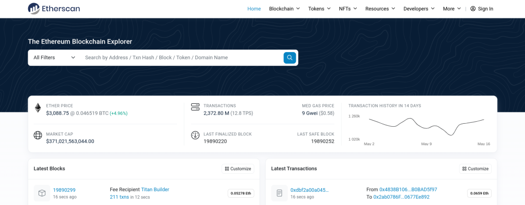Click the cube icon for block 19890299
525x205 pixels.
coord(42,193)
